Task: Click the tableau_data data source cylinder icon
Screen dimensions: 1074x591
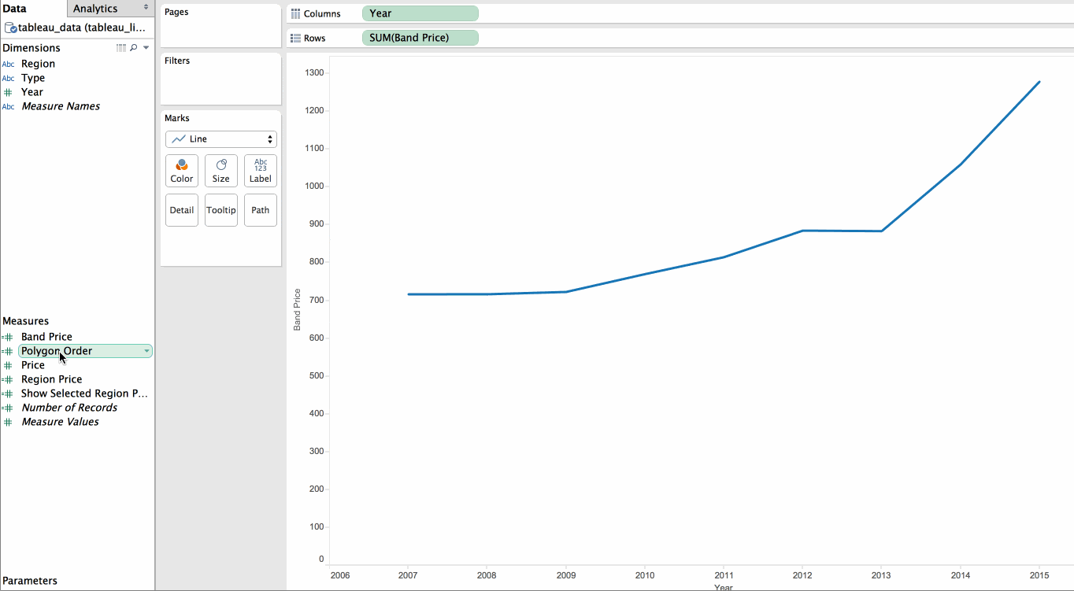Action: click(9, 27)
